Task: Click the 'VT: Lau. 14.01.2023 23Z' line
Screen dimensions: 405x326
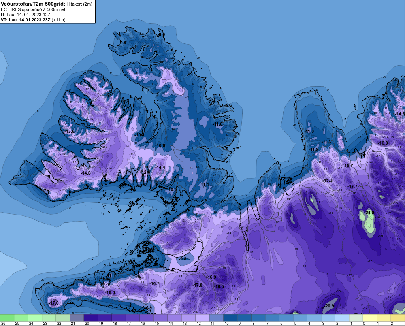Action: [x=26, y=20]
